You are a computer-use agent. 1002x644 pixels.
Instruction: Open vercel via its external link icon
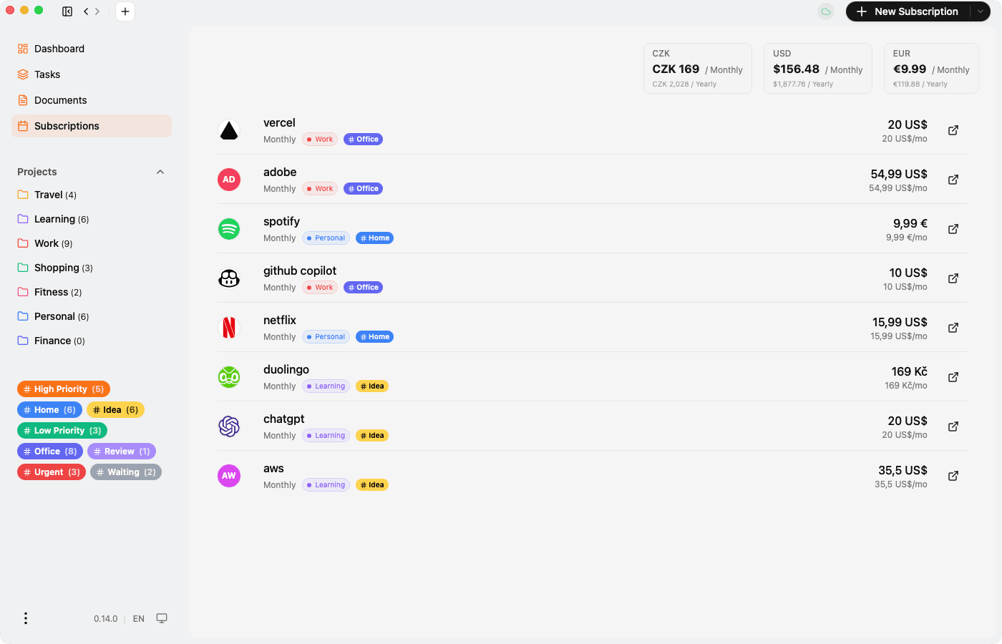(953, 130)
